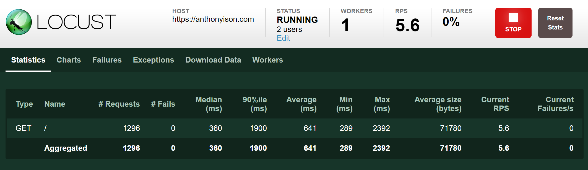Sort by 90%ile (ms) column header
This screenshot has height=170, width=588.
coord(255,104)
